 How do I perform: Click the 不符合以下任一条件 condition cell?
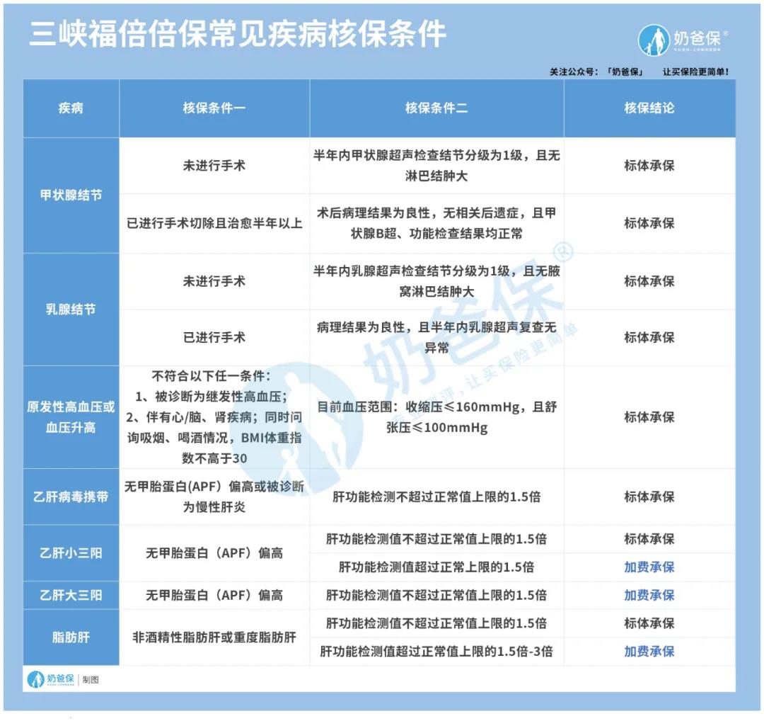[x=214, y=417]
